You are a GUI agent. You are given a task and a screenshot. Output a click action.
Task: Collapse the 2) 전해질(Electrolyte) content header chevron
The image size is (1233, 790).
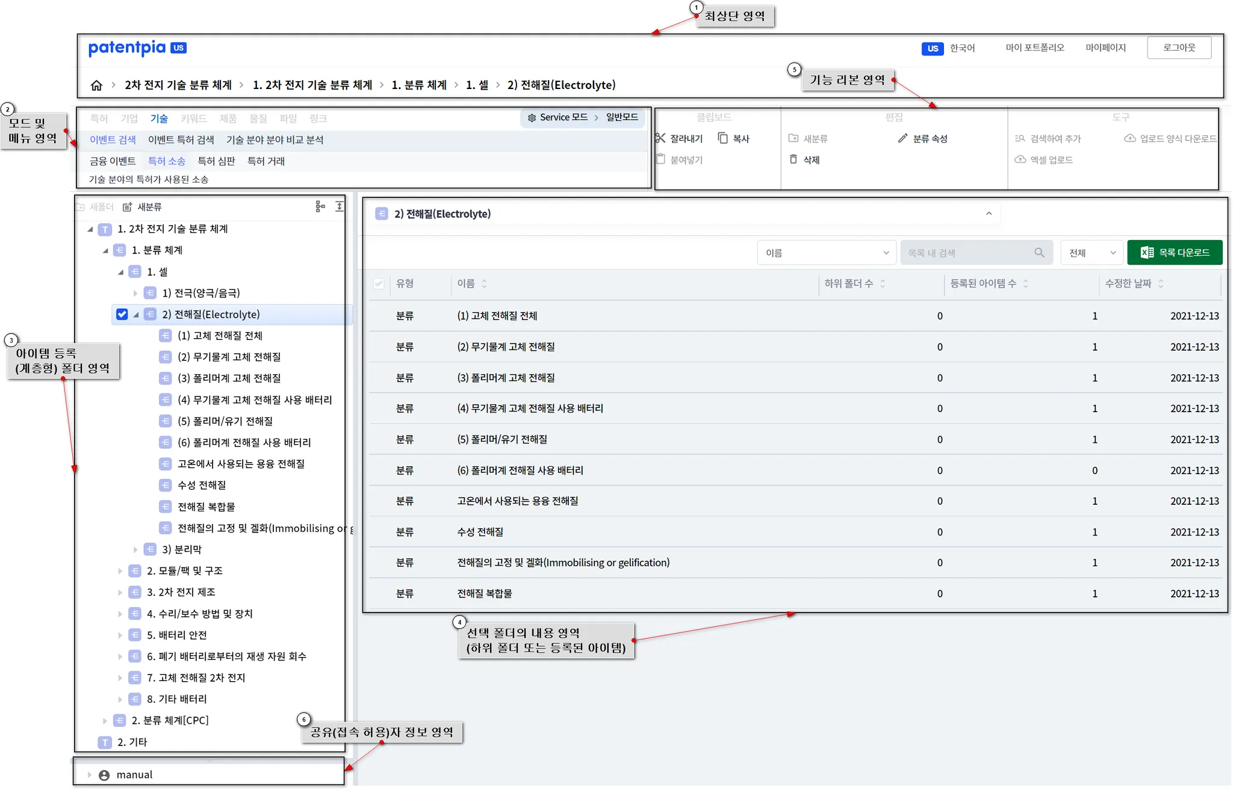pos(989,214)
